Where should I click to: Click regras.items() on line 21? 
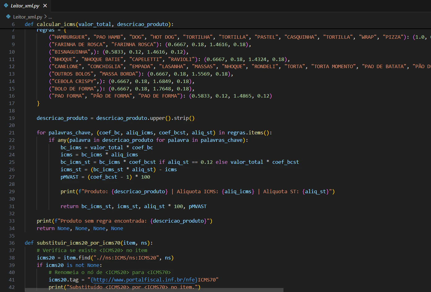point(249,133)
